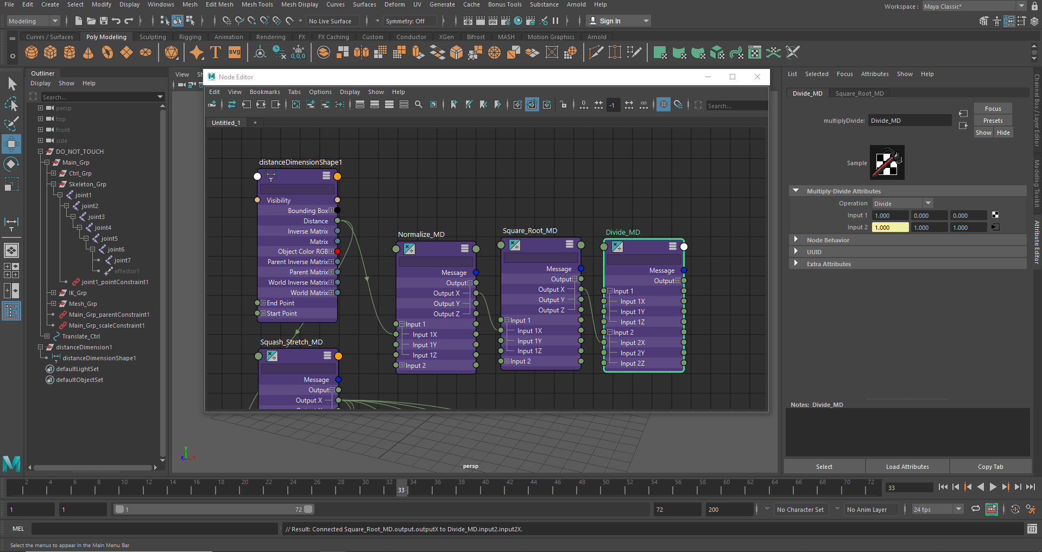The image size is (1042, 552).
Task: Select the Untitled_1 Node Editor tab
Action: pos(226,123)
